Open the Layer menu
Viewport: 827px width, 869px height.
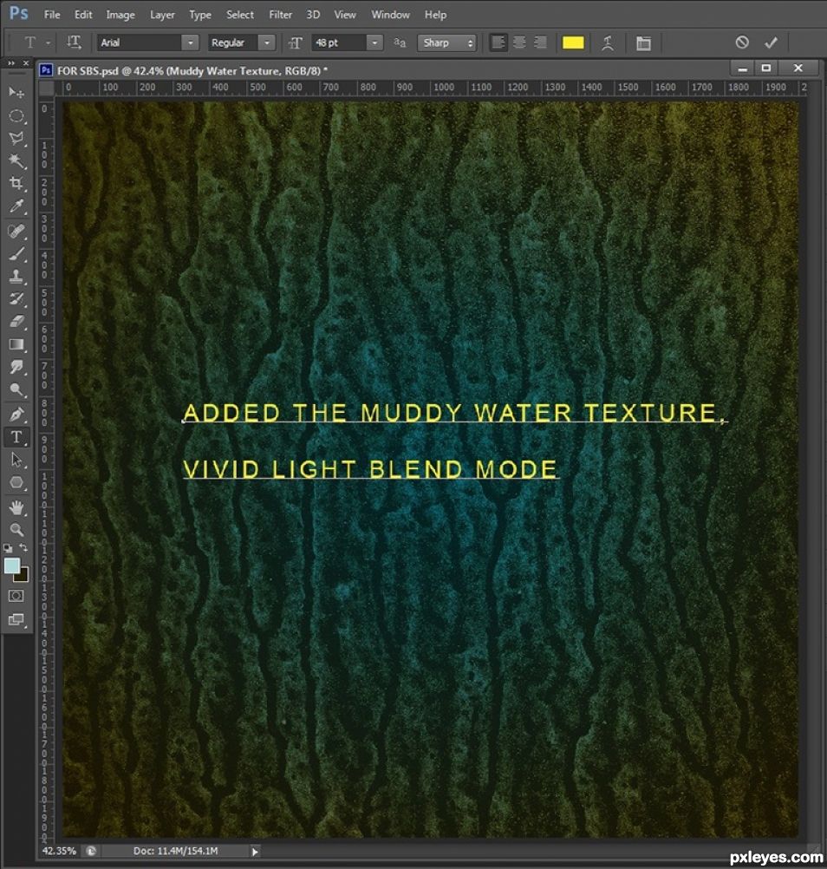pyautogui.click(x=162, y=15)
